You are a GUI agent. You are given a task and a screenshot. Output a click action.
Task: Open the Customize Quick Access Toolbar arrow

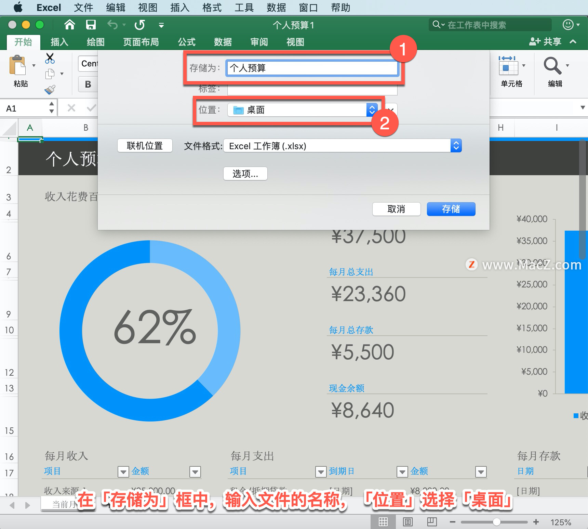tap(161, 25)
